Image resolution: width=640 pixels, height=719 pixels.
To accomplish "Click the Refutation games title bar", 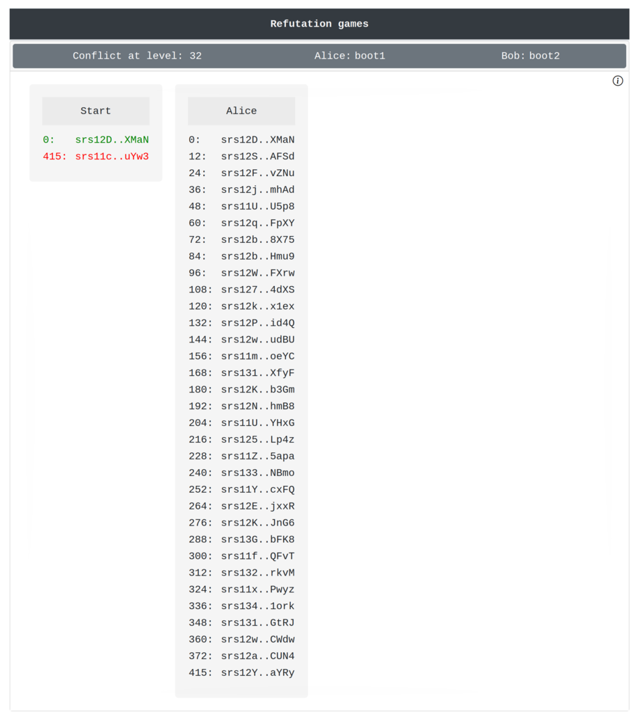I will click(319, 24).
